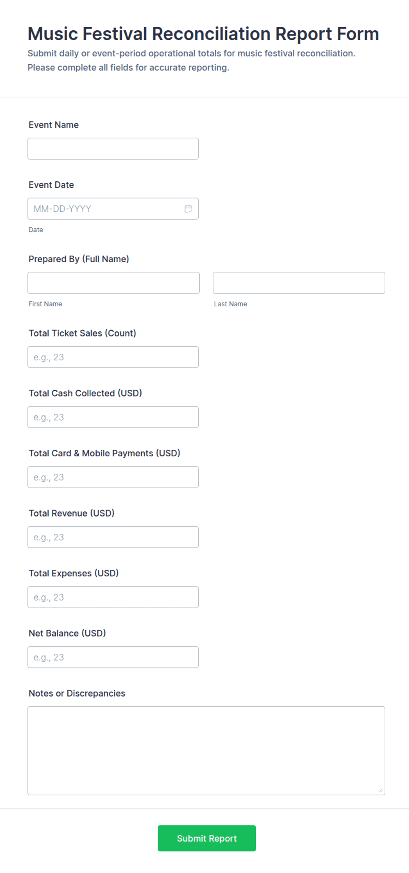Viewport: 409px width, 873px height.
Task: Click the form title heading
Action: pyautogui.click(x=203, y=34)
